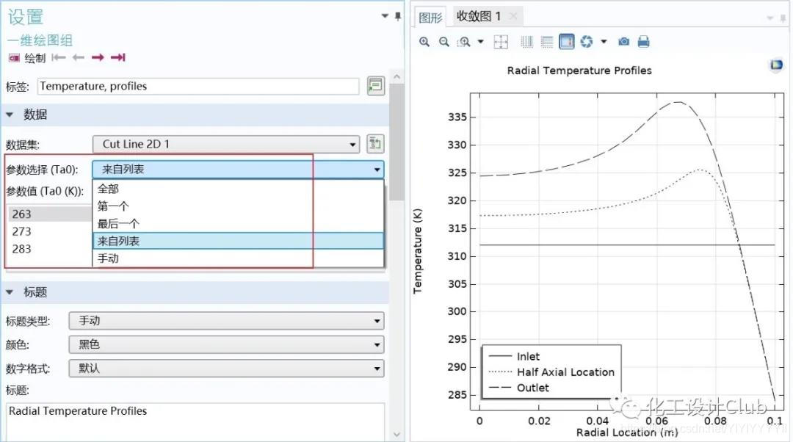The height and width of the screenshot is (442, 793).
Task: Click the icon at plot top-right corner
Action: 776,65
